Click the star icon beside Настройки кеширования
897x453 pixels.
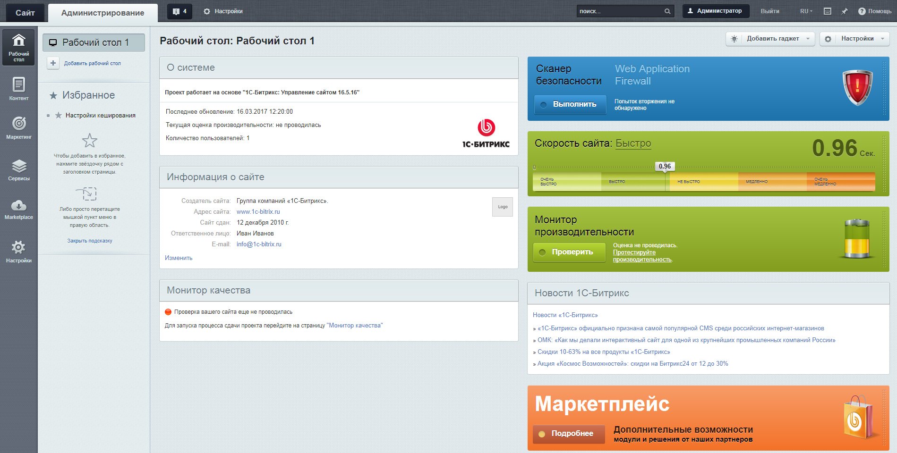[x=59, y=115]
